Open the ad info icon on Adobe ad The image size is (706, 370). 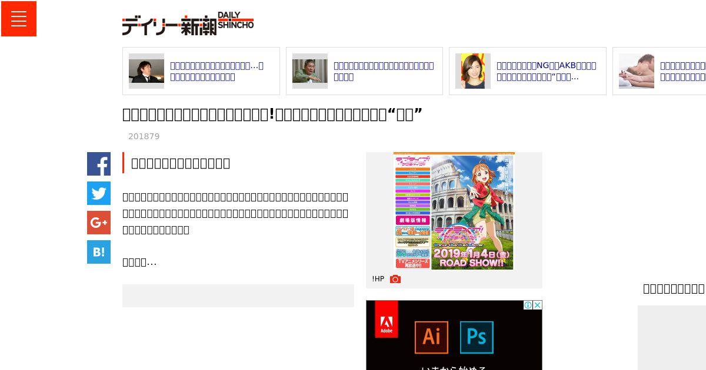(x=528, y=305)
